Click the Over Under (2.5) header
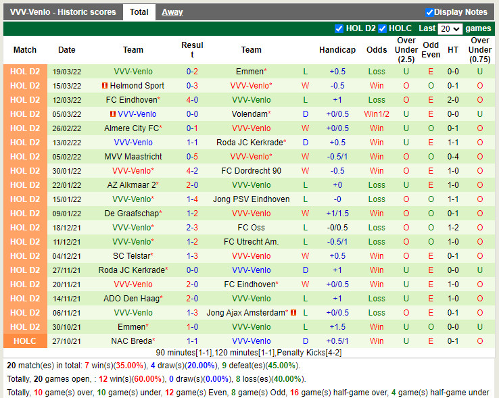Screen dimensions: 499x398 point(406,50)
